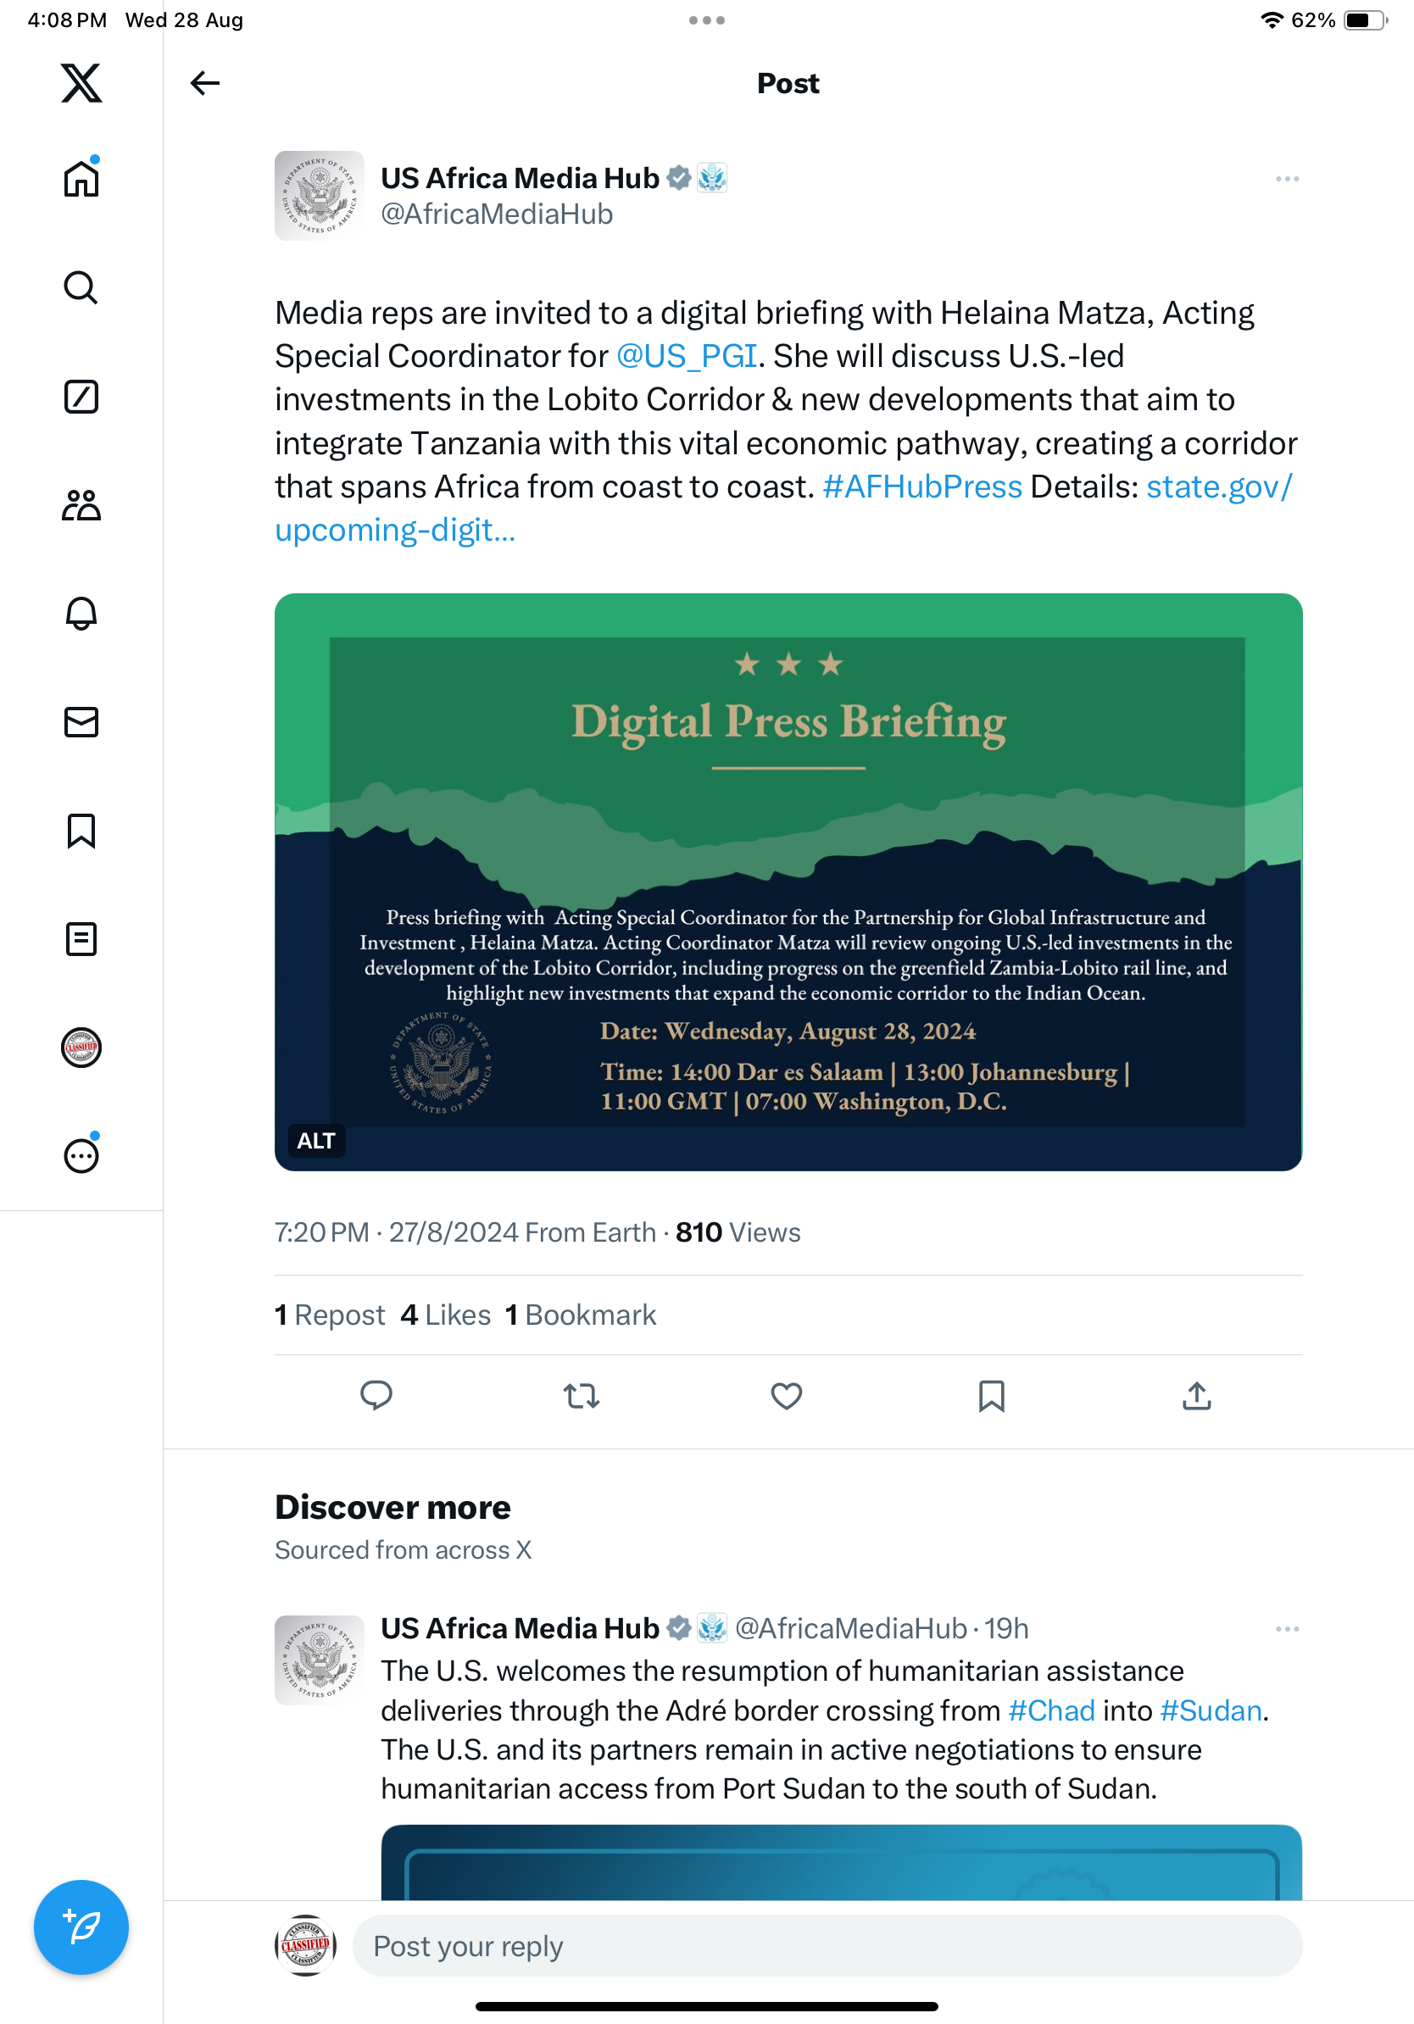Open Grok slash icon in sidebar

pyautogui.click(x=81, y=397)
